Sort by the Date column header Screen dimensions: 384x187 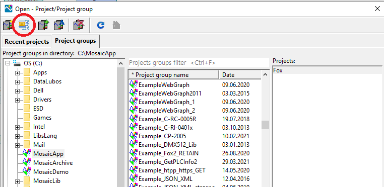point(240,75)
